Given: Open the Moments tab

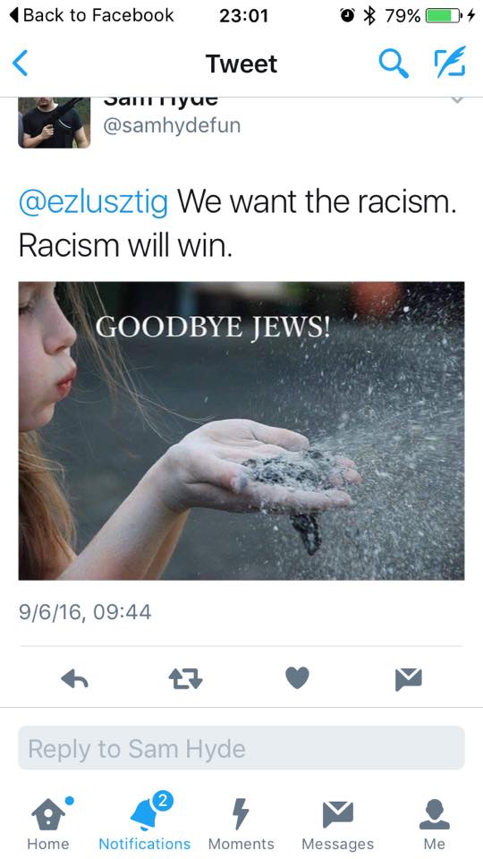Looking at the screenshot, I should 241,823.
